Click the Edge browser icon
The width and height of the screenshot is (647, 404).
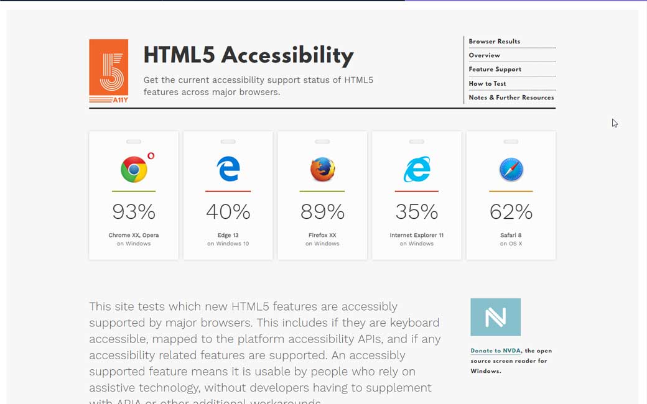[x=228, y=168]
